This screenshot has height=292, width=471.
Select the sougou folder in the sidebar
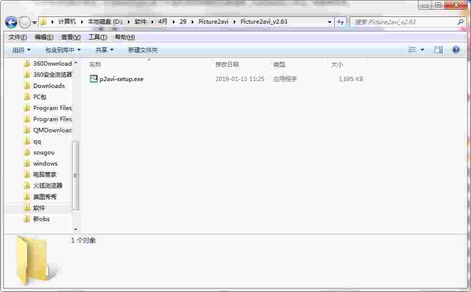coord(44,153)
